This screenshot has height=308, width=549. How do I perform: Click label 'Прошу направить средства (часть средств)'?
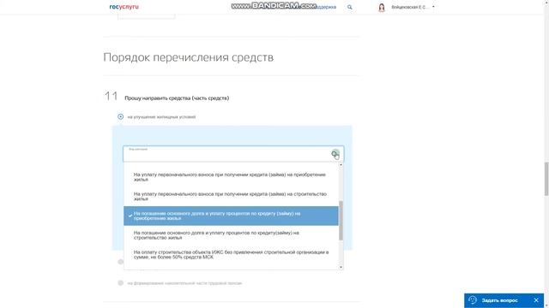(177, 98)
